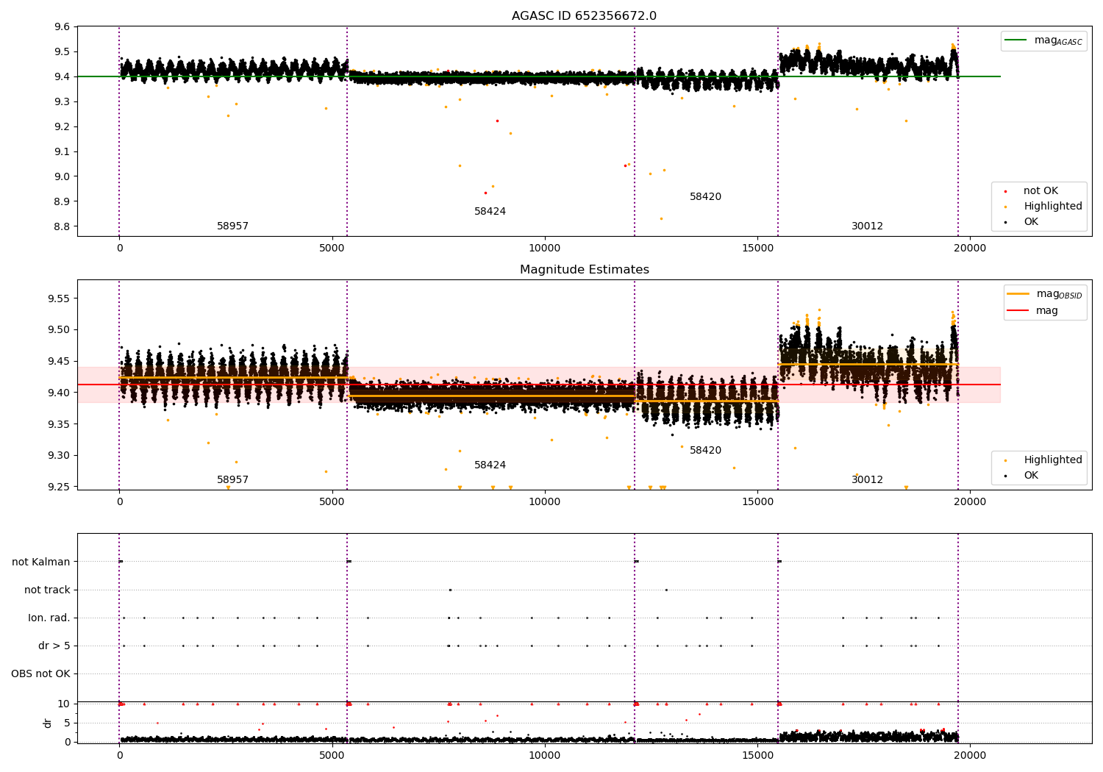The width and height of the screenshot is (1103, 772).
Task: Click the '0' x-tick under the bottom plot
Action: (119, 756)
